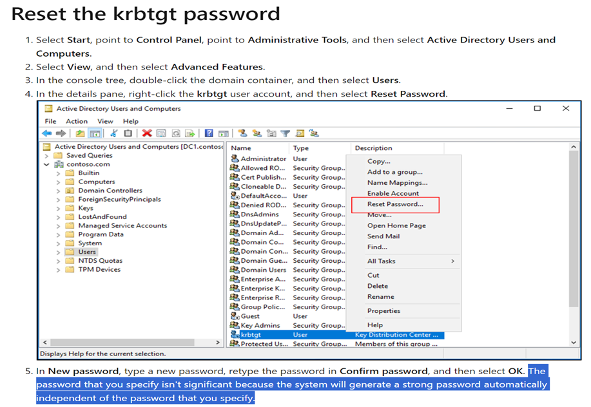Screen dimensions: 591x407
Task: Click the Create new group icon
Action: click(256, 133)
